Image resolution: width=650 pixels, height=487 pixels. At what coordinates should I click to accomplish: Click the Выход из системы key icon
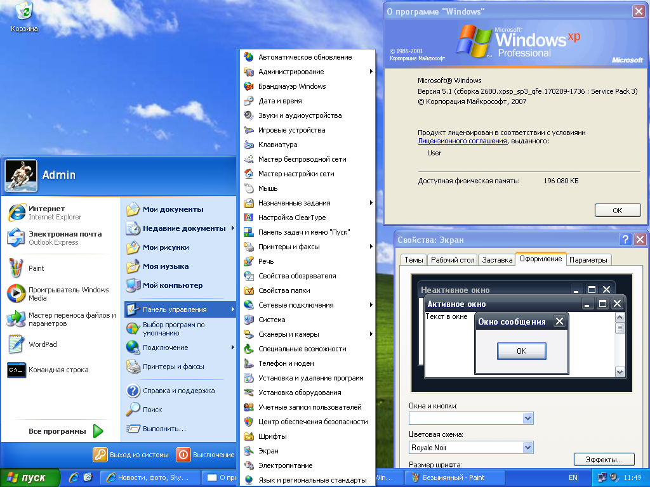click(x=100, y=454)
